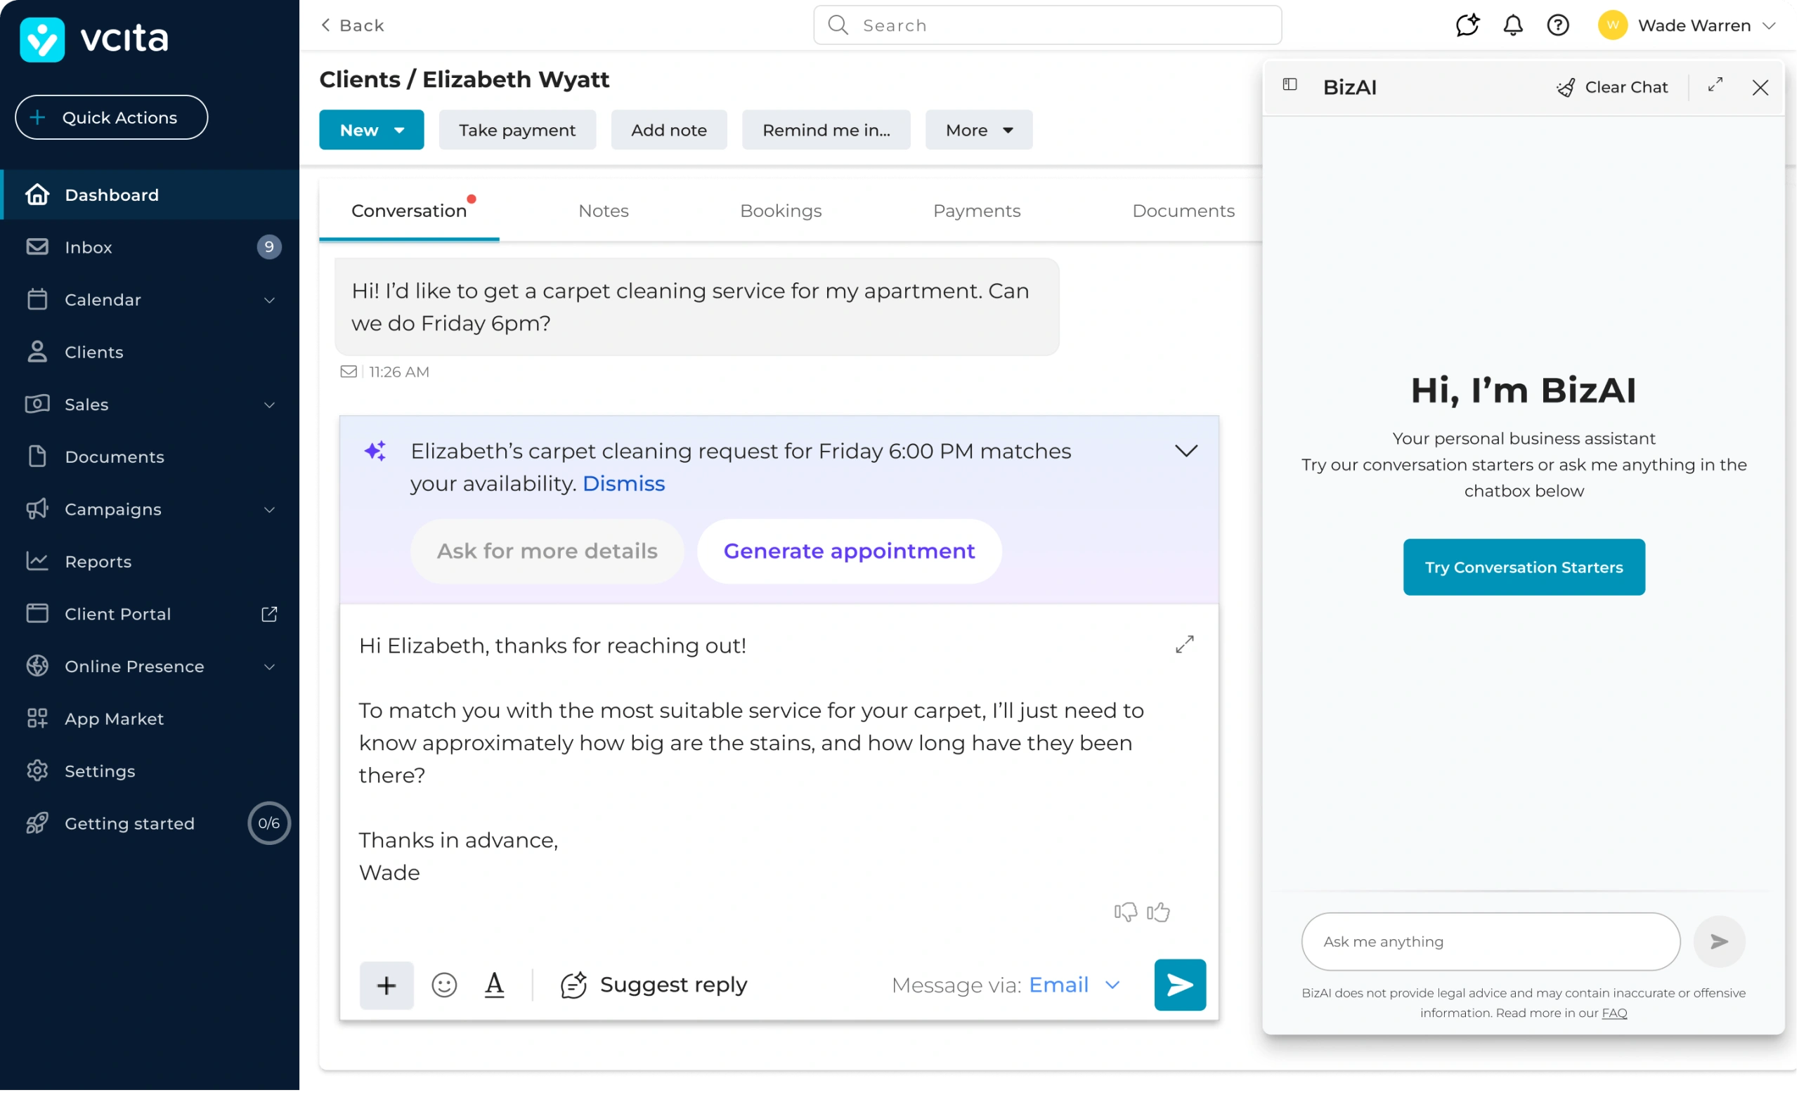Viewport: 1799px width, 1095px height.
Task: Click the thumbs up feedback icon
Action: pos(1158,912)
